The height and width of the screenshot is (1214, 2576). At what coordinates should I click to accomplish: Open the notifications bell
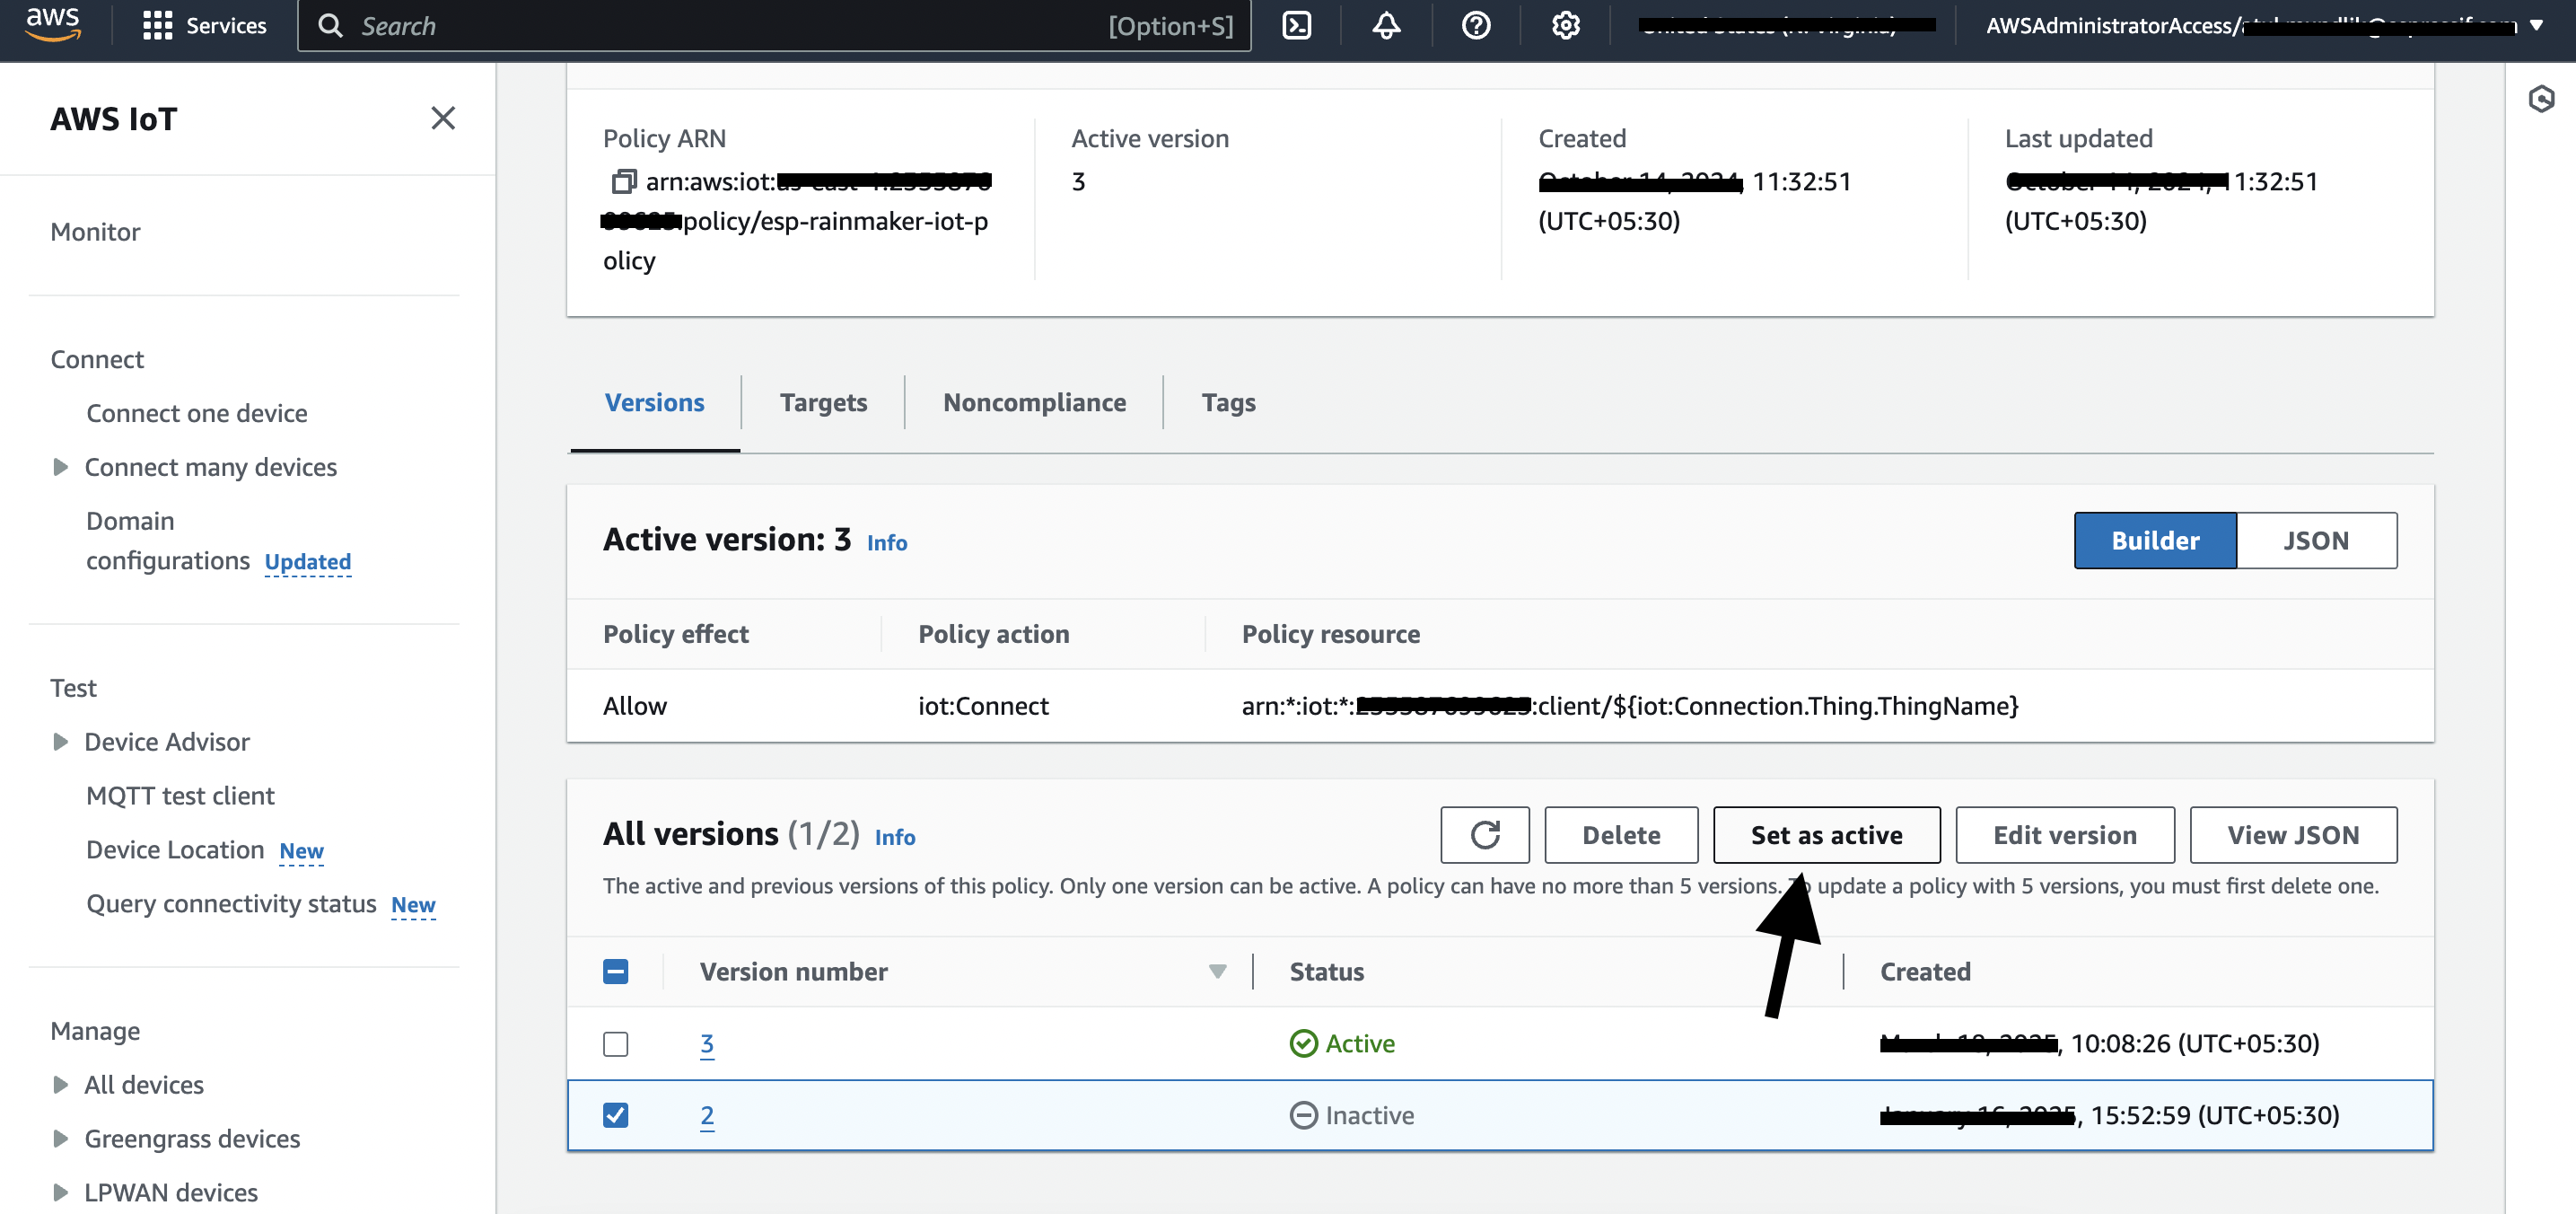point(1385,25)
